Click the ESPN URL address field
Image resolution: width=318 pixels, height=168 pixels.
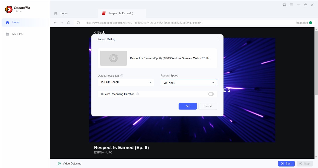point(144,23)
